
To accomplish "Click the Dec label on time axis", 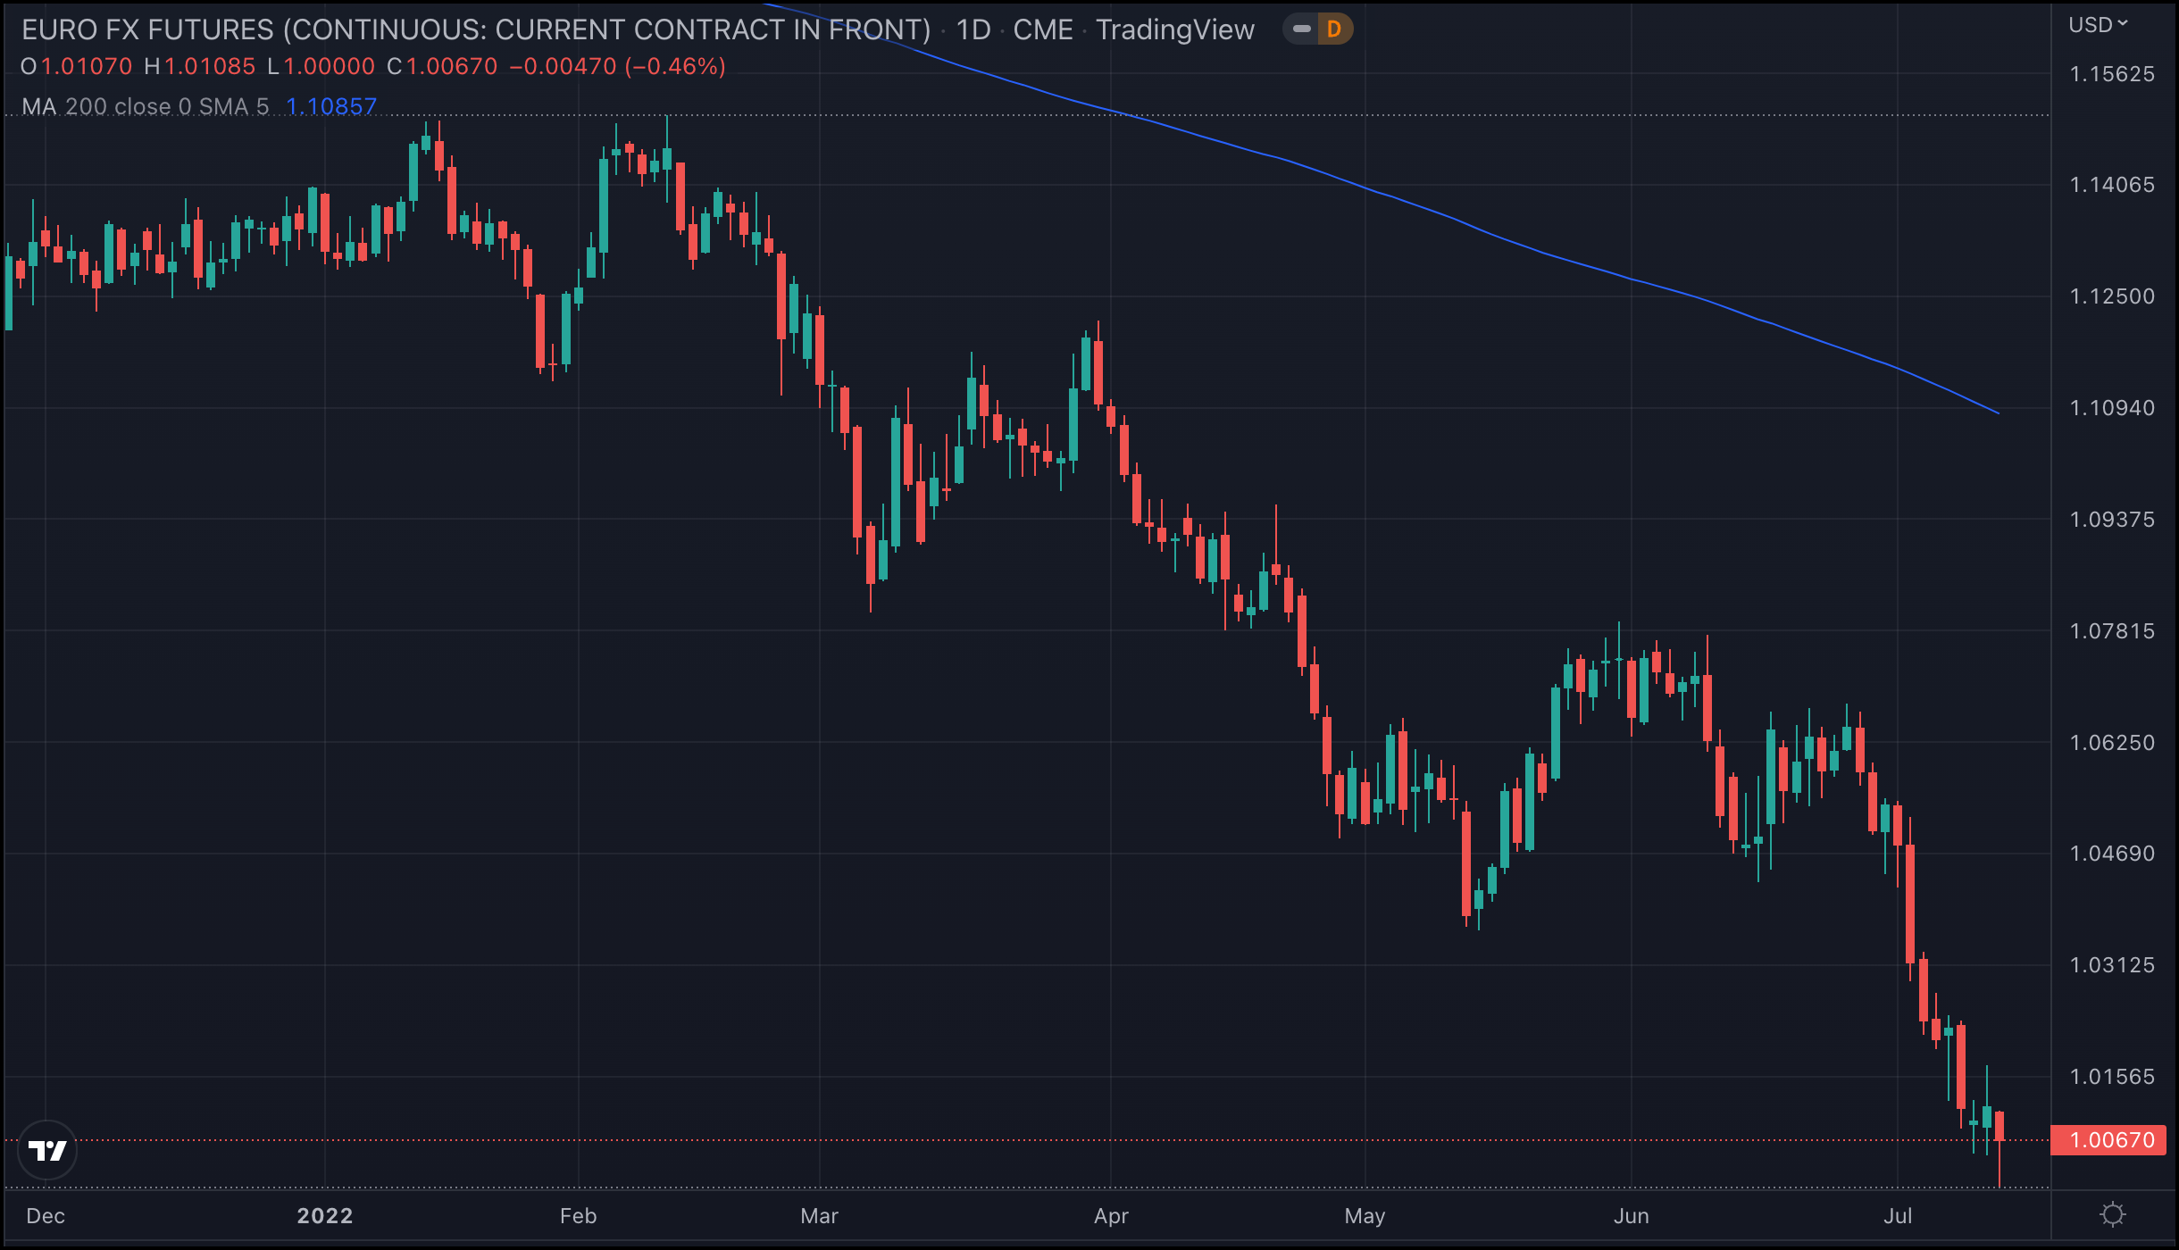I will pos(46,1216).
